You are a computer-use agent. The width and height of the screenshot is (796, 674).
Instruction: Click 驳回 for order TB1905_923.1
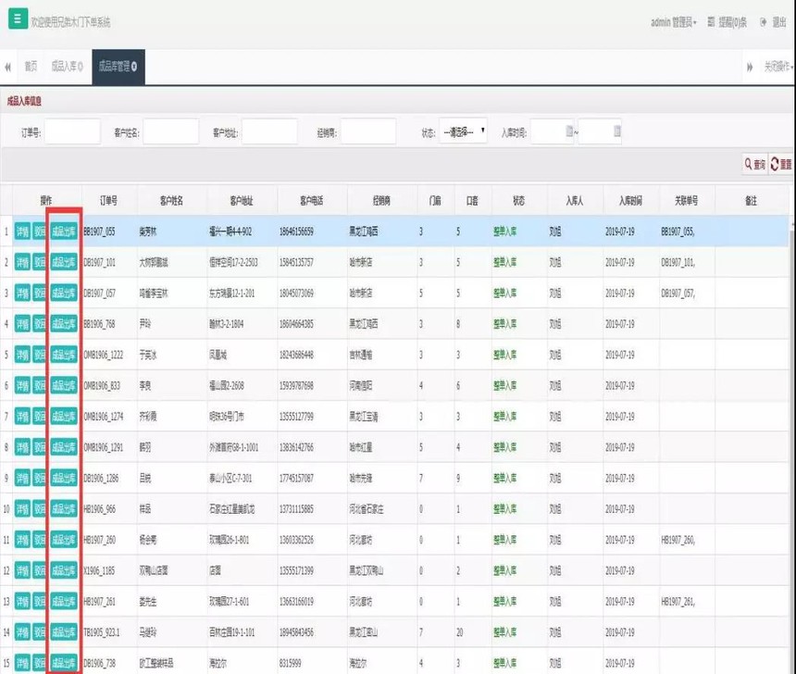tap(39, 631)
